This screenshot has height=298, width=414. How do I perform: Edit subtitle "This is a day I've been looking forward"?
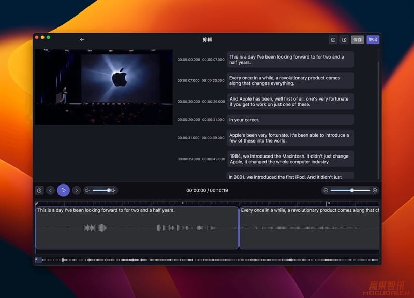(x=290, y=60)
